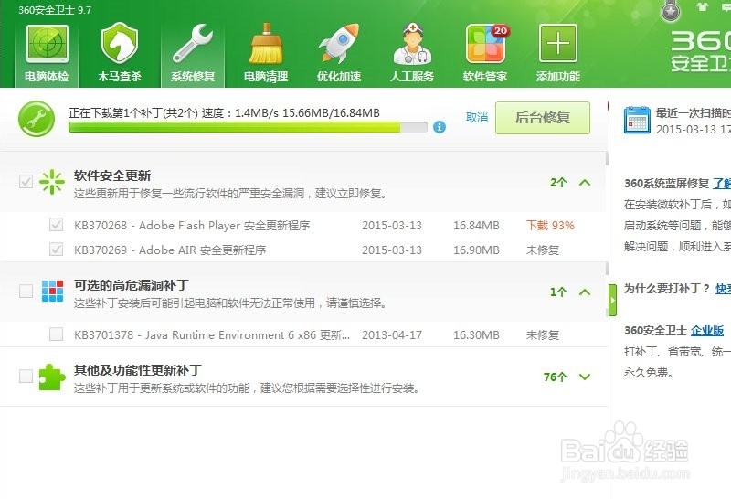Check the 可选的高危漏洞补丁 group checkbox
The width and height of the screenshot is (731, 499).
click(26, 291)
